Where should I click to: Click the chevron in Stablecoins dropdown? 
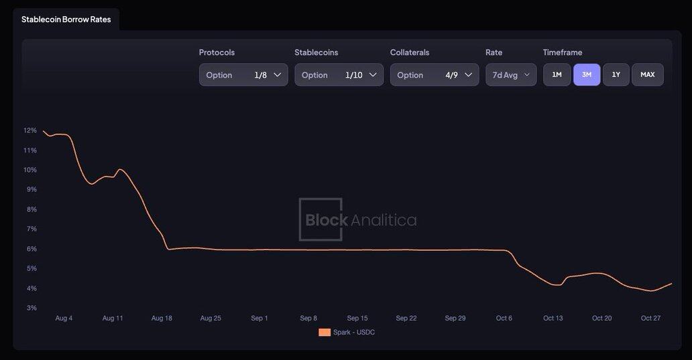tap(373, 75)
